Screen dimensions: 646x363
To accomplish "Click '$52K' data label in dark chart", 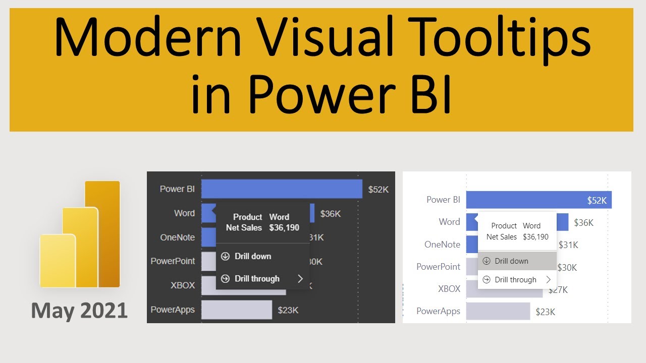I will pyautogui.click(x=379, y=190).
